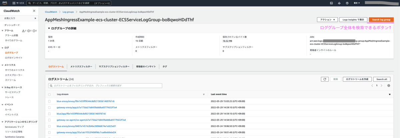
Task: Collapse the ログ section
Action: point(3,48)
